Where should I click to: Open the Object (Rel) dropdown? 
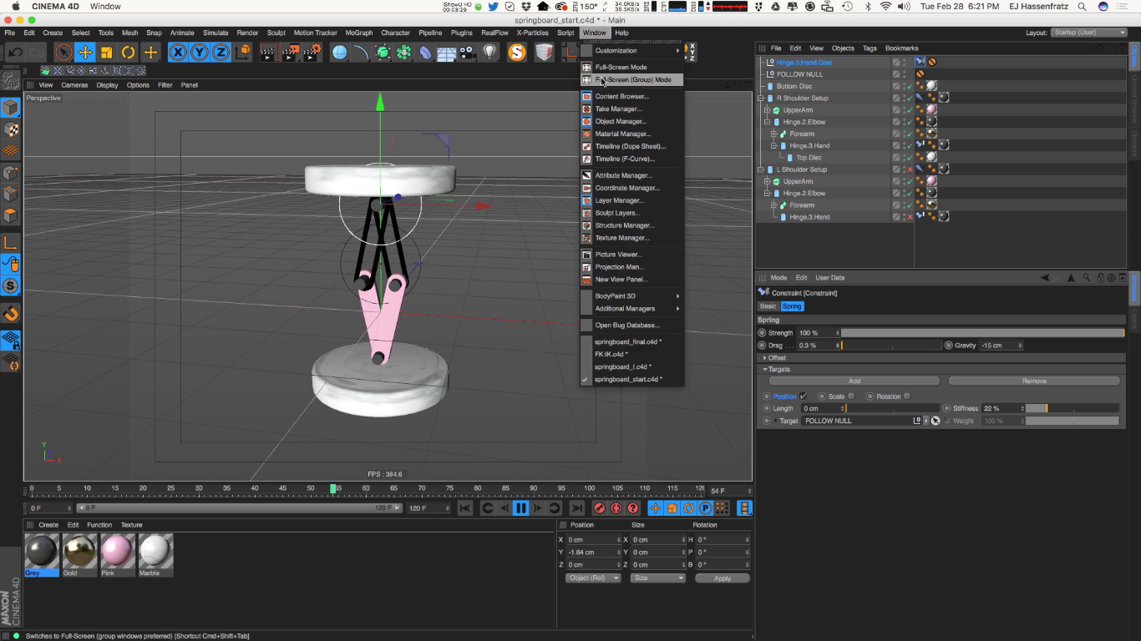click(x=593, y=578)
